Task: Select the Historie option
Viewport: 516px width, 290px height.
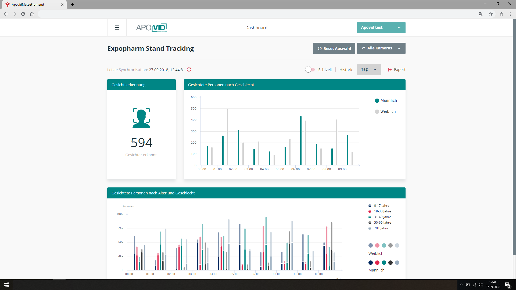Action: point(346,70)
